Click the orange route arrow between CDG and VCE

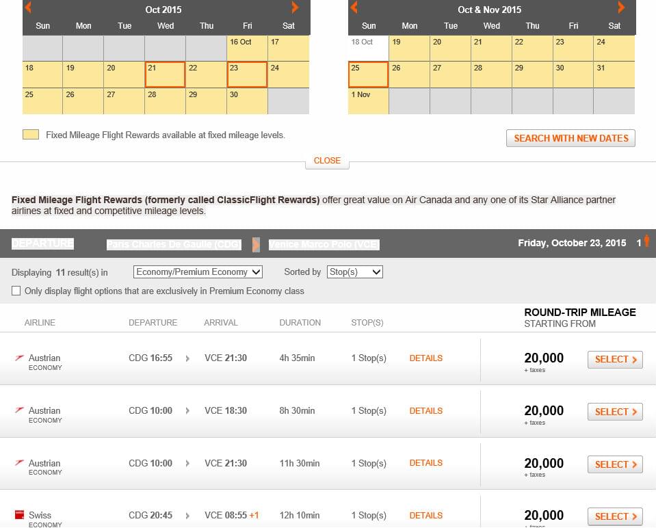click(x=256, y=244)
